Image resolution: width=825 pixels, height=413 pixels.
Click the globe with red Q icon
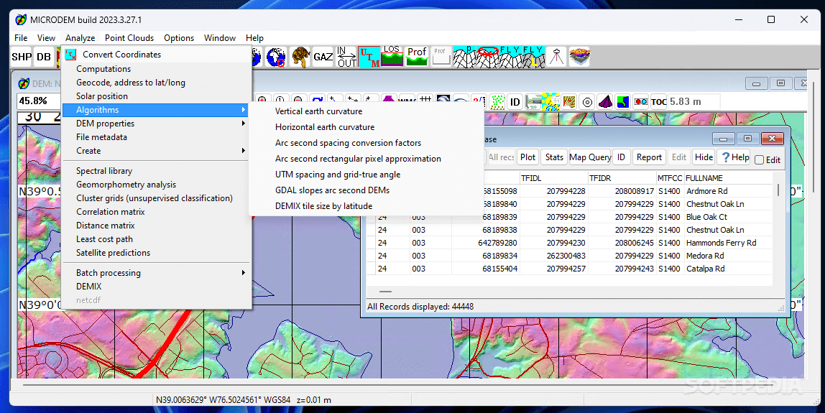point(276,57)
